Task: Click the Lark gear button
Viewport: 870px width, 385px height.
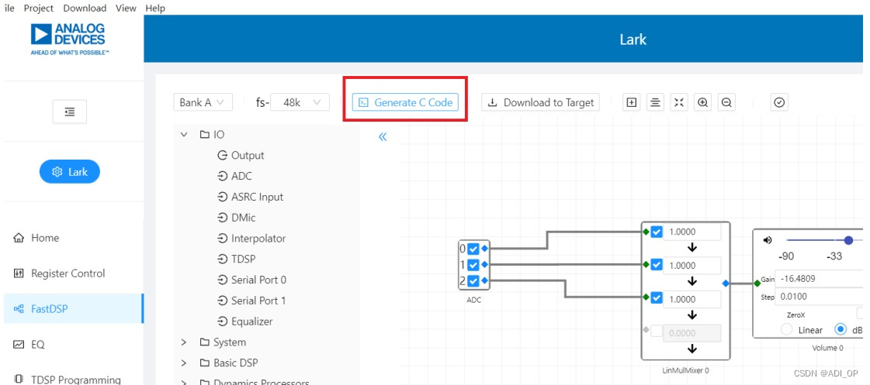Action: coord(70,172)
